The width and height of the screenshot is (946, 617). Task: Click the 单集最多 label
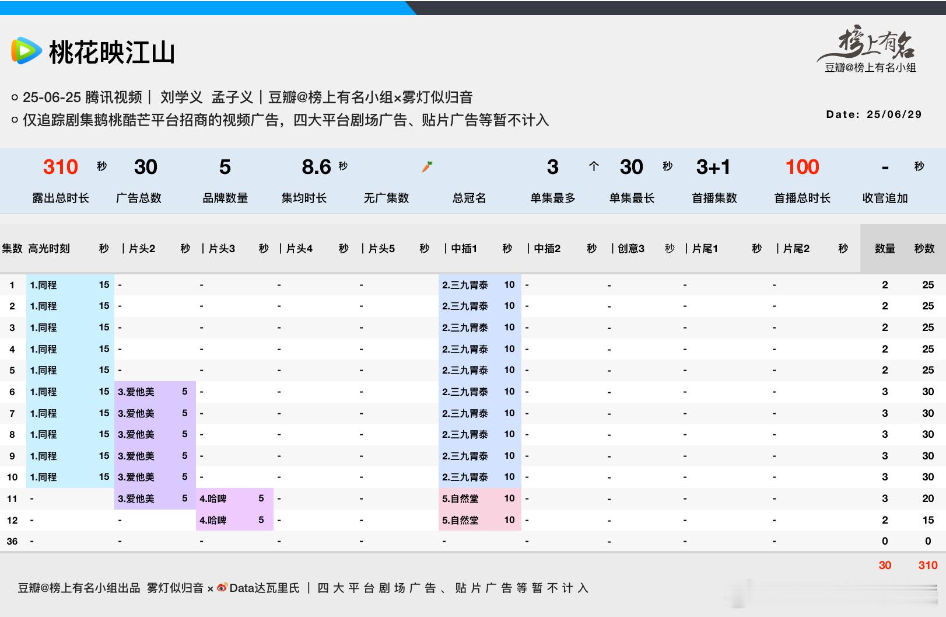[553, 198]
